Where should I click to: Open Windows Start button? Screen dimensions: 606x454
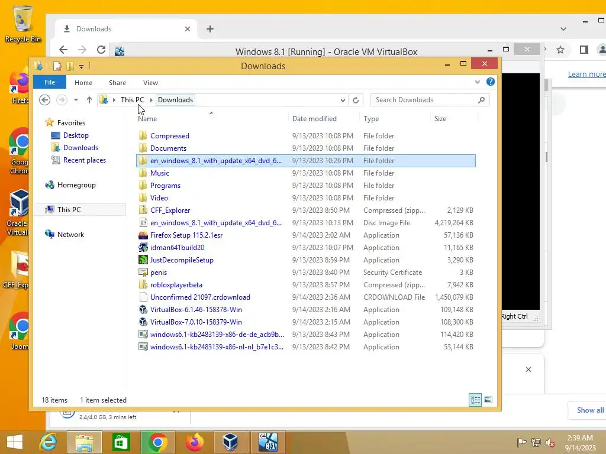tap(15, 442)
